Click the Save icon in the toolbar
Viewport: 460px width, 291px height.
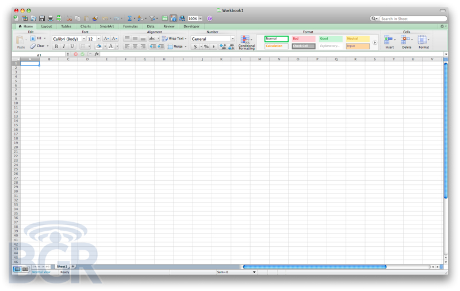click(42, 19)
